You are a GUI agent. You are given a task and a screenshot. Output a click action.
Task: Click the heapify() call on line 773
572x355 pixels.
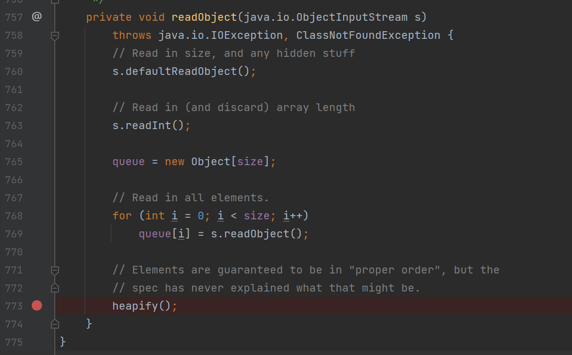point(142,306)
